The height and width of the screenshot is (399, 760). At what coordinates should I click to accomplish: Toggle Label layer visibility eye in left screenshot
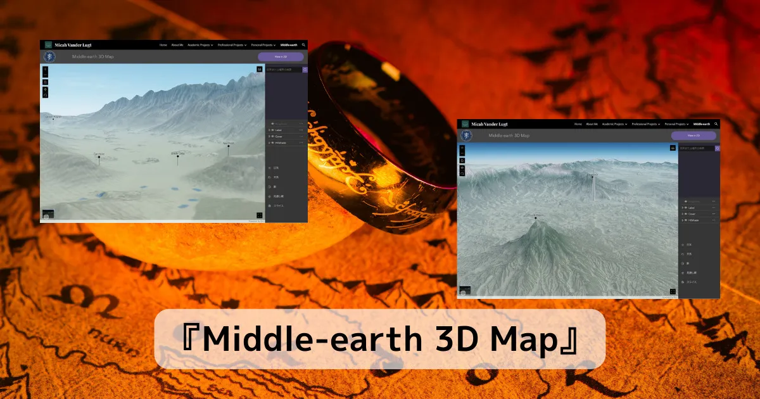(273, 130)
